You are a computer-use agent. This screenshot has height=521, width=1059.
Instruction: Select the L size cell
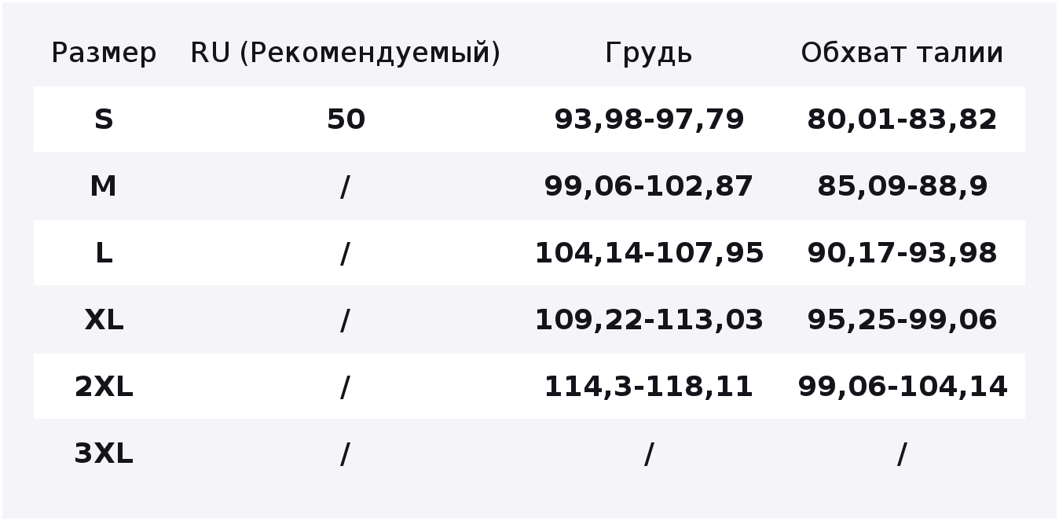pyautogui.click(x=104, y=253)
